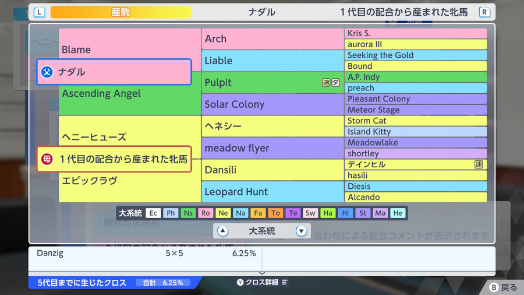Click the ダ dirt icon on Pulpit

point(335,83)
